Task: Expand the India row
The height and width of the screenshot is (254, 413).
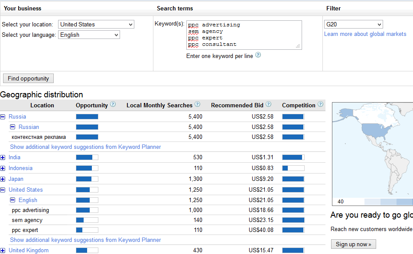Action: click(x=3, y=158)
